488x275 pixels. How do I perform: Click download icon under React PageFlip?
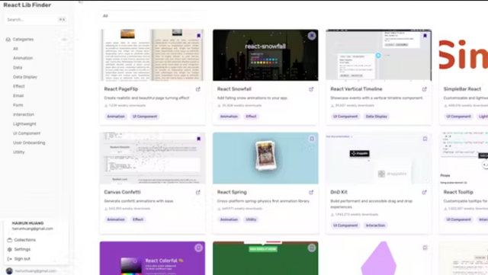tap(106, 106)
